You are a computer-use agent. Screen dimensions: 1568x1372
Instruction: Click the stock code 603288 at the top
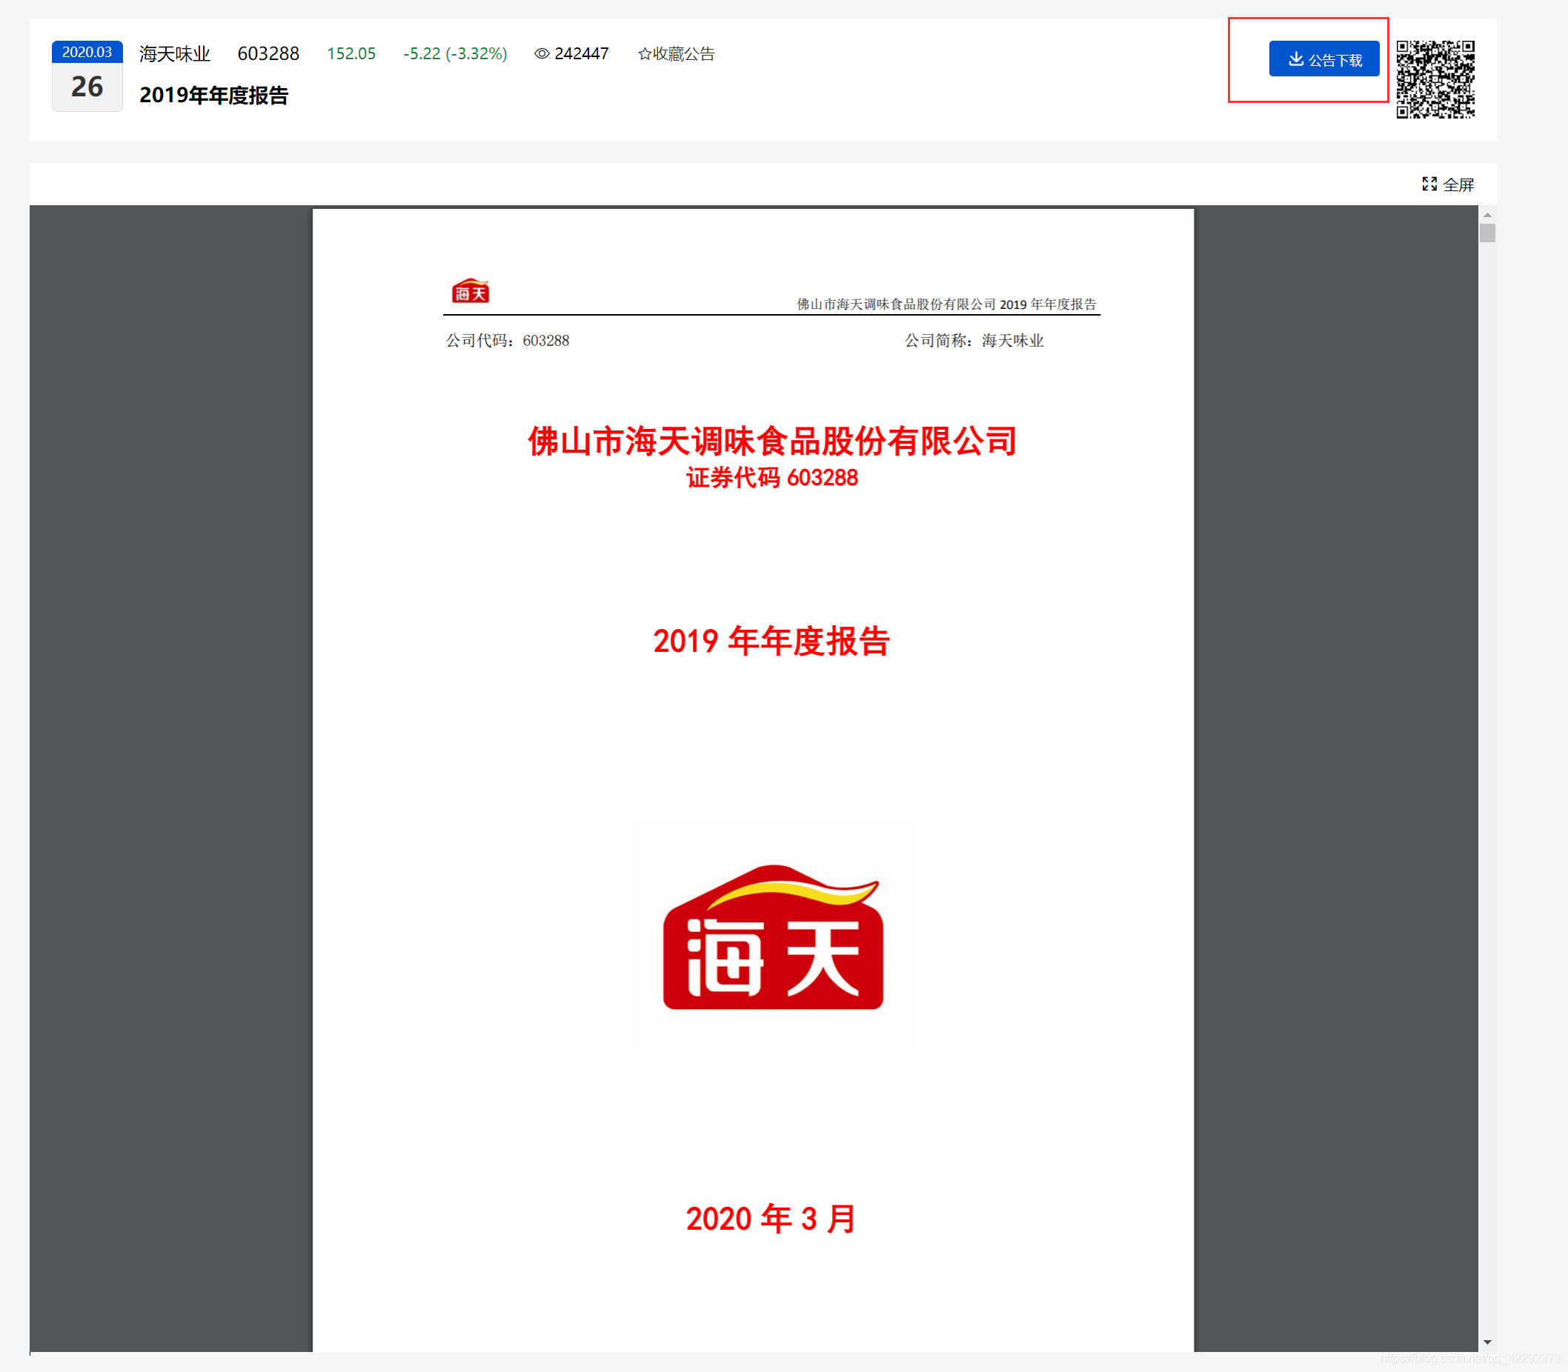268,53
